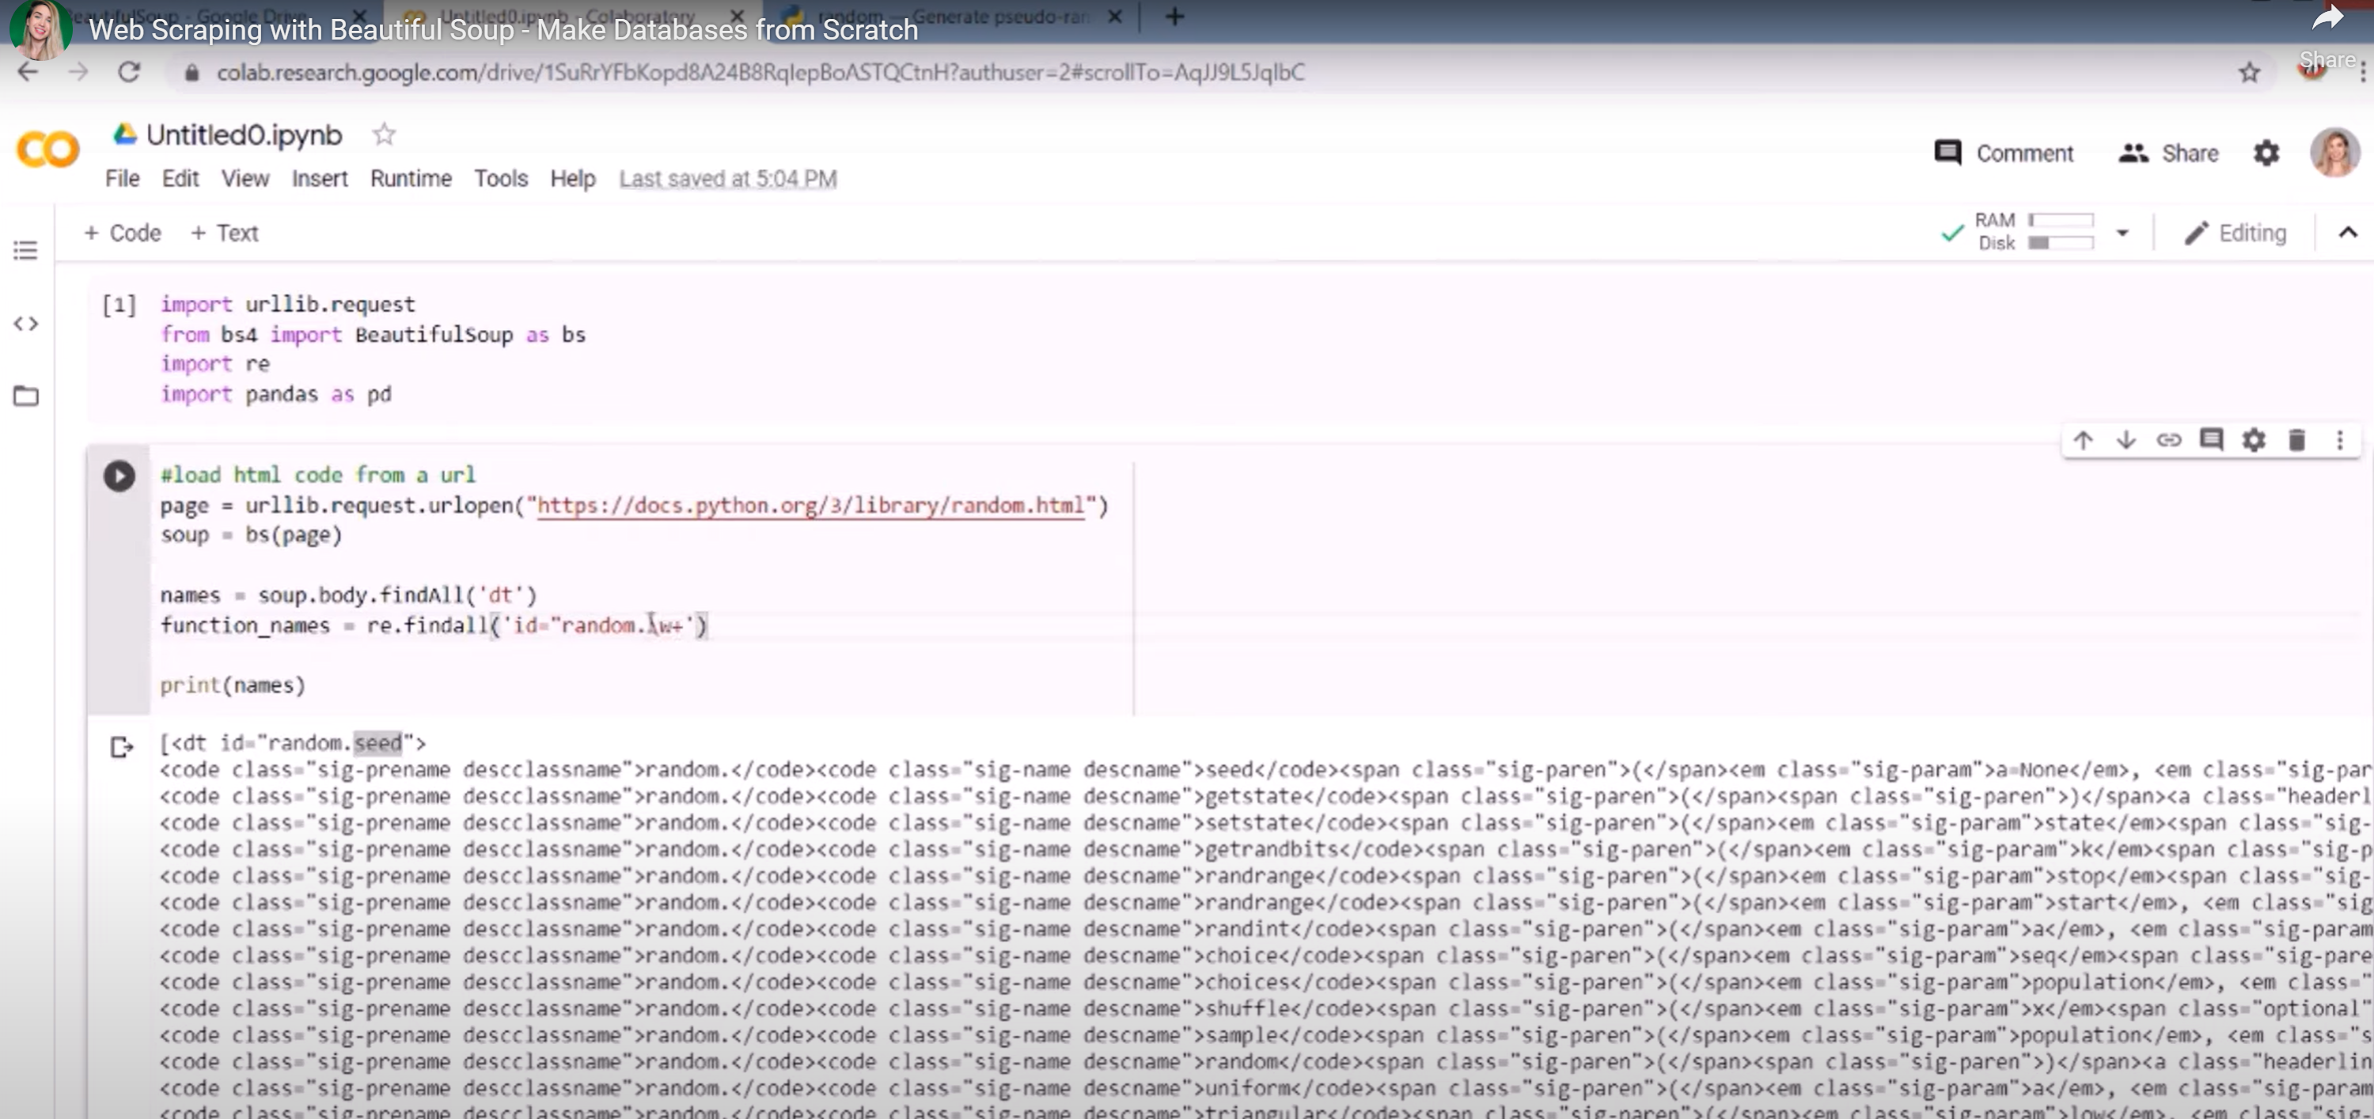Click the Share button
2374x1119 pixels.
(x=2168, y=153)
